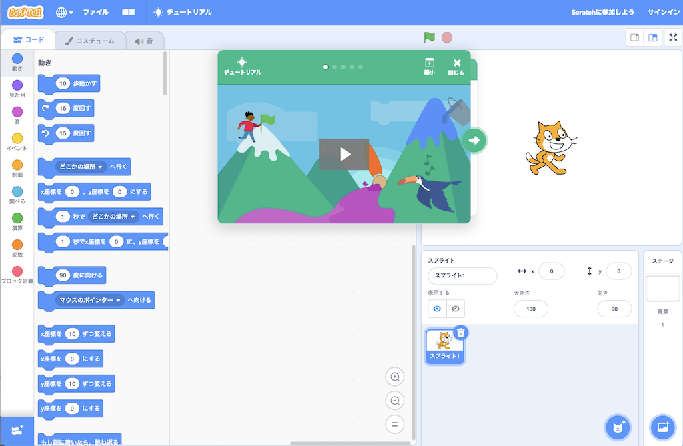Select the ブロック定義 category
The image size is (683, 446).
[17, 275]
